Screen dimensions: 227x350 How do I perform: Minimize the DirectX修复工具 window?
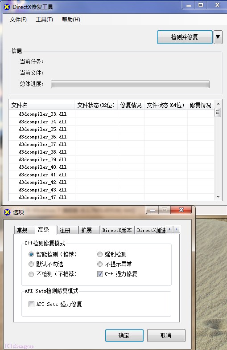pos(189,5)
